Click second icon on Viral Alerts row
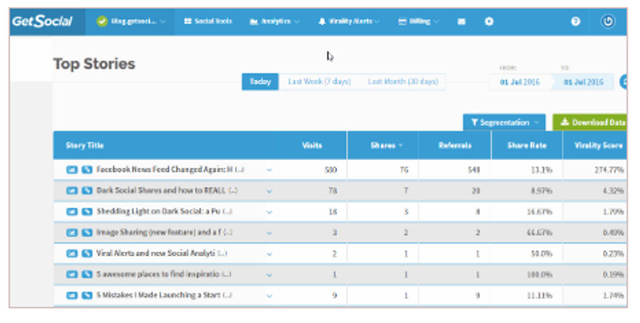Screen dimensions: 640x323 [x=87, y=254]
